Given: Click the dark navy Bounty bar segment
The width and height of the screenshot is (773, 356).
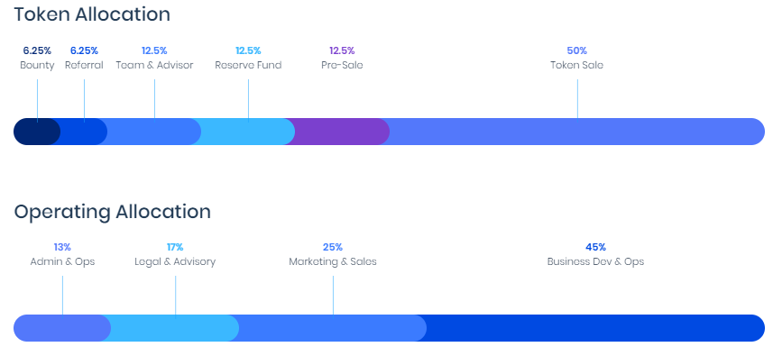Looking at the screenshot, I should (x=37, y=132).
